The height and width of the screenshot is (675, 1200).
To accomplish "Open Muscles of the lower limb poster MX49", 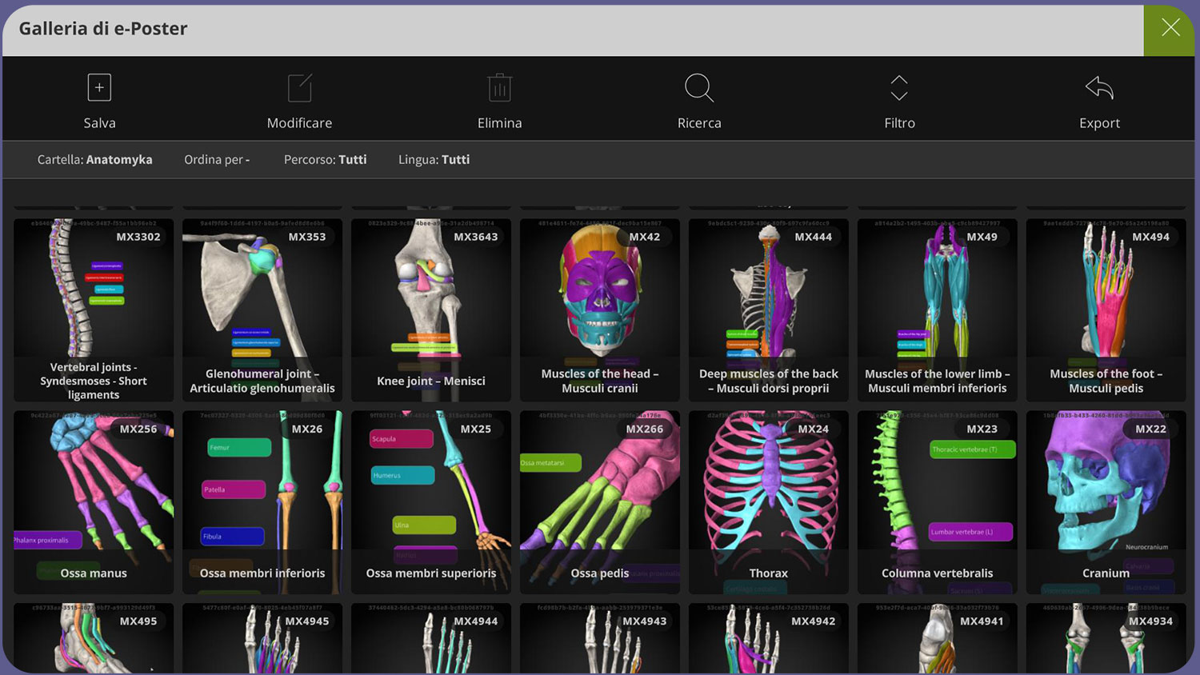I will point(938,310).
